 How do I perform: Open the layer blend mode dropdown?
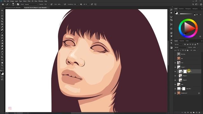pos(180,47)
